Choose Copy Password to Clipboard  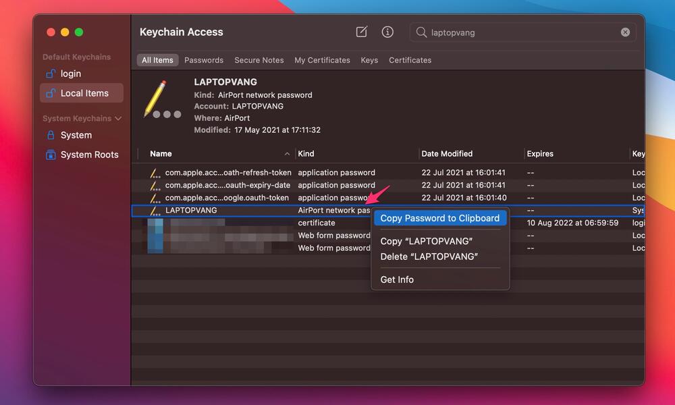[440, 218]
